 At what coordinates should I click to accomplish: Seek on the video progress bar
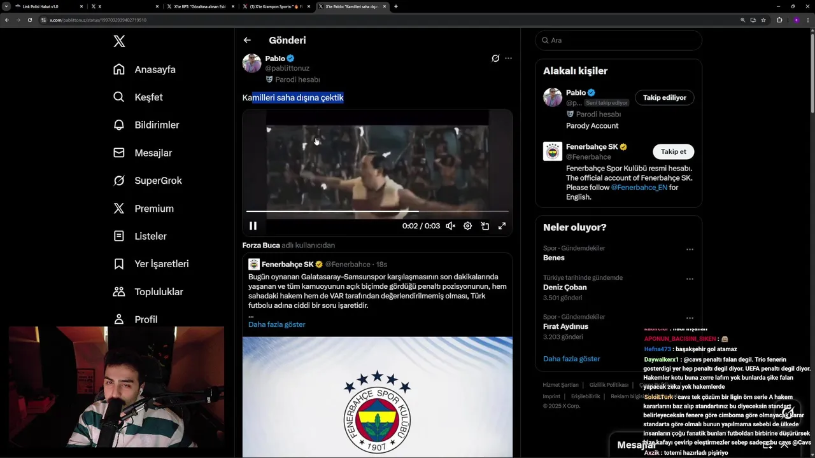[x=378, y=211]
